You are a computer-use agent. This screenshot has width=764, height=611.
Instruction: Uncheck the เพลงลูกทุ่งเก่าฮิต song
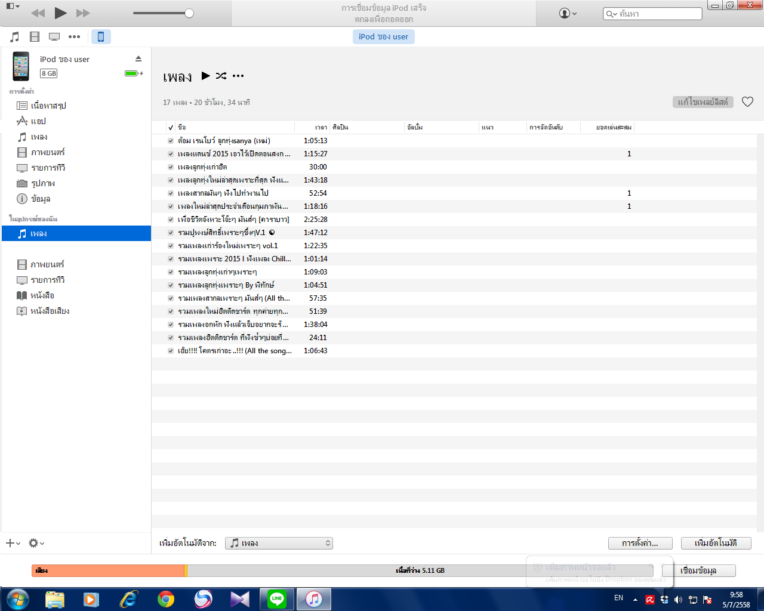(171, 167)
